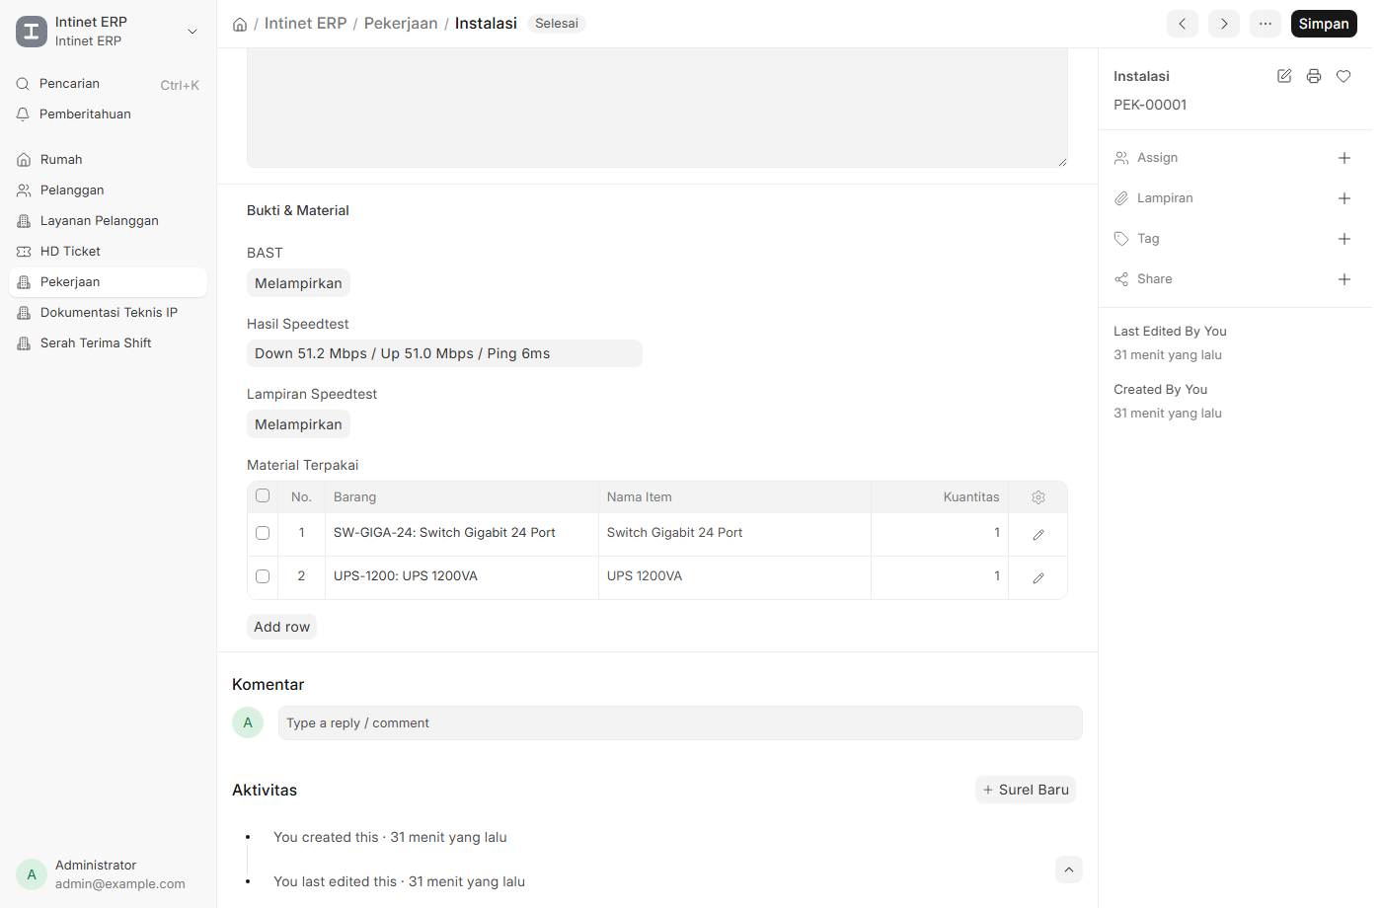Go to Rumah in sidebar
Viewport: 1382px width, 908px height.
108,160
